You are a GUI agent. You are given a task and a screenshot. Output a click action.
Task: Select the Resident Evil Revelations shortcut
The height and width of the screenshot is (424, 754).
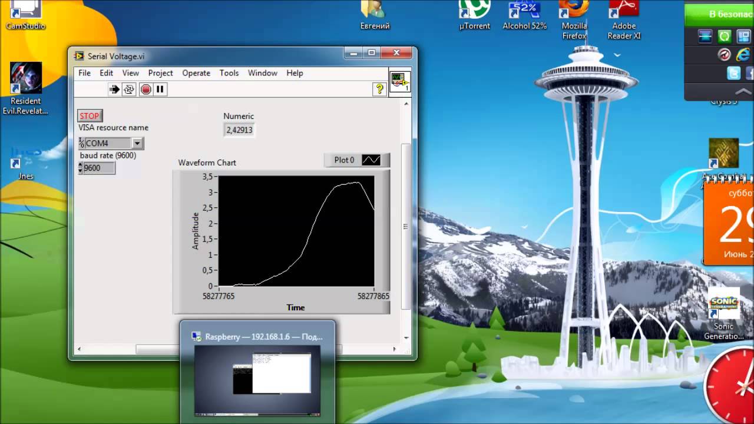25,88
